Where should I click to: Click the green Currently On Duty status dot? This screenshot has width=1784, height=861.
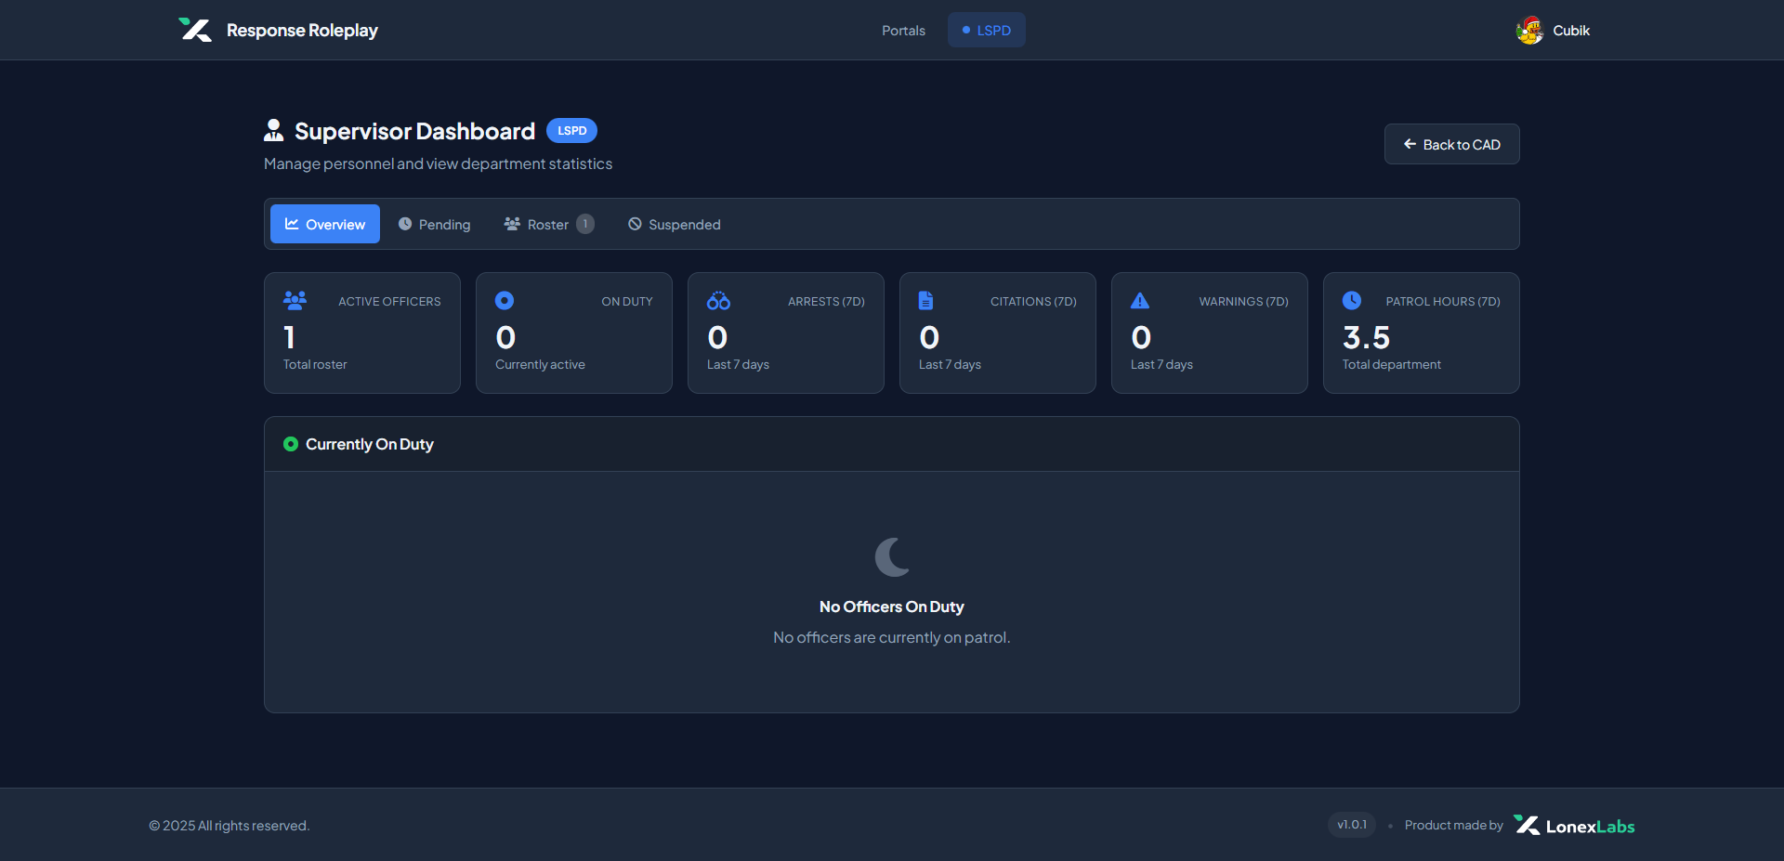291,444
